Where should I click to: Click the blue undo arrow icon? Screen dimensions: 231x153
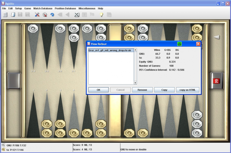(x=52, y=14)
